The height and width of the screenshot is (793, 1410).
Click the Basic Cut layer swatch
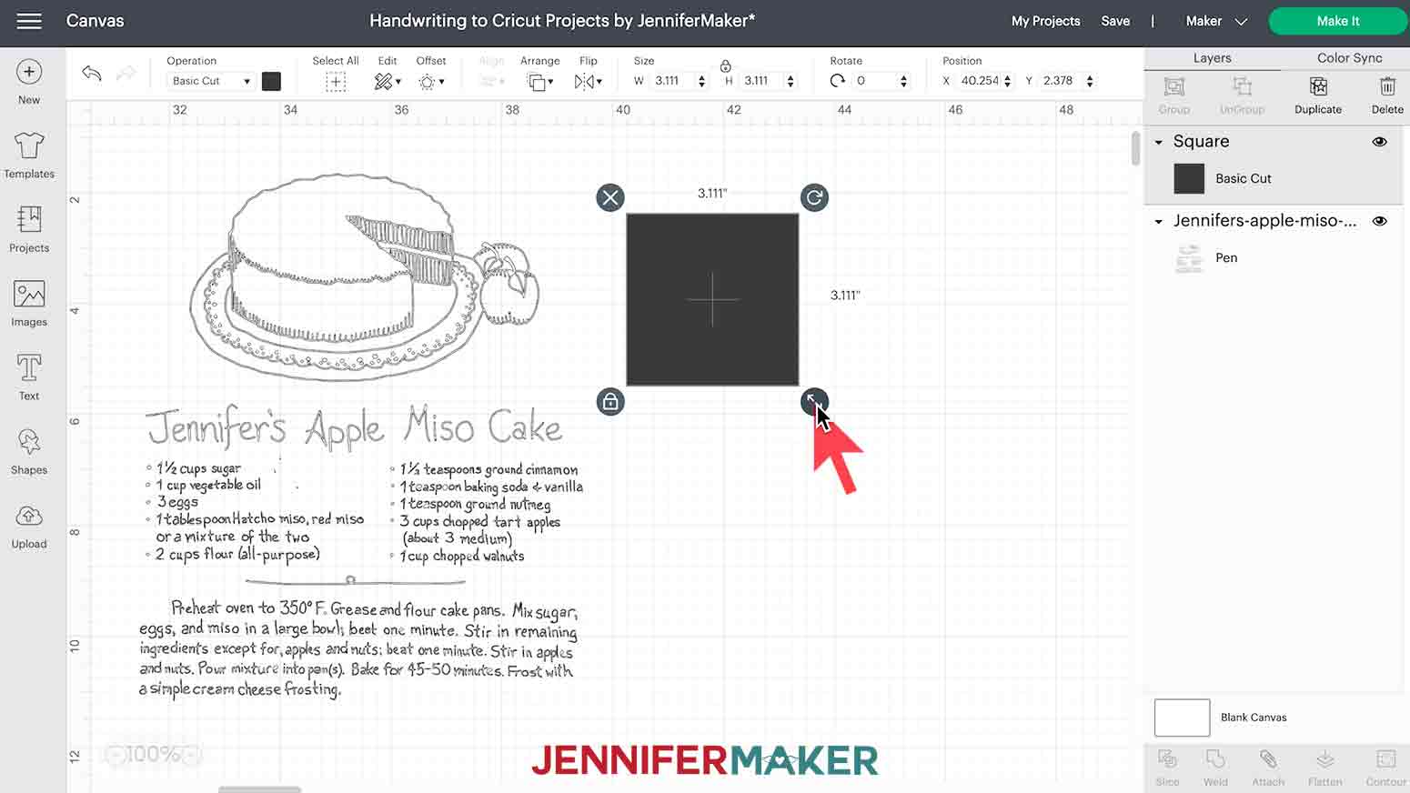(x=1189, y=178)
